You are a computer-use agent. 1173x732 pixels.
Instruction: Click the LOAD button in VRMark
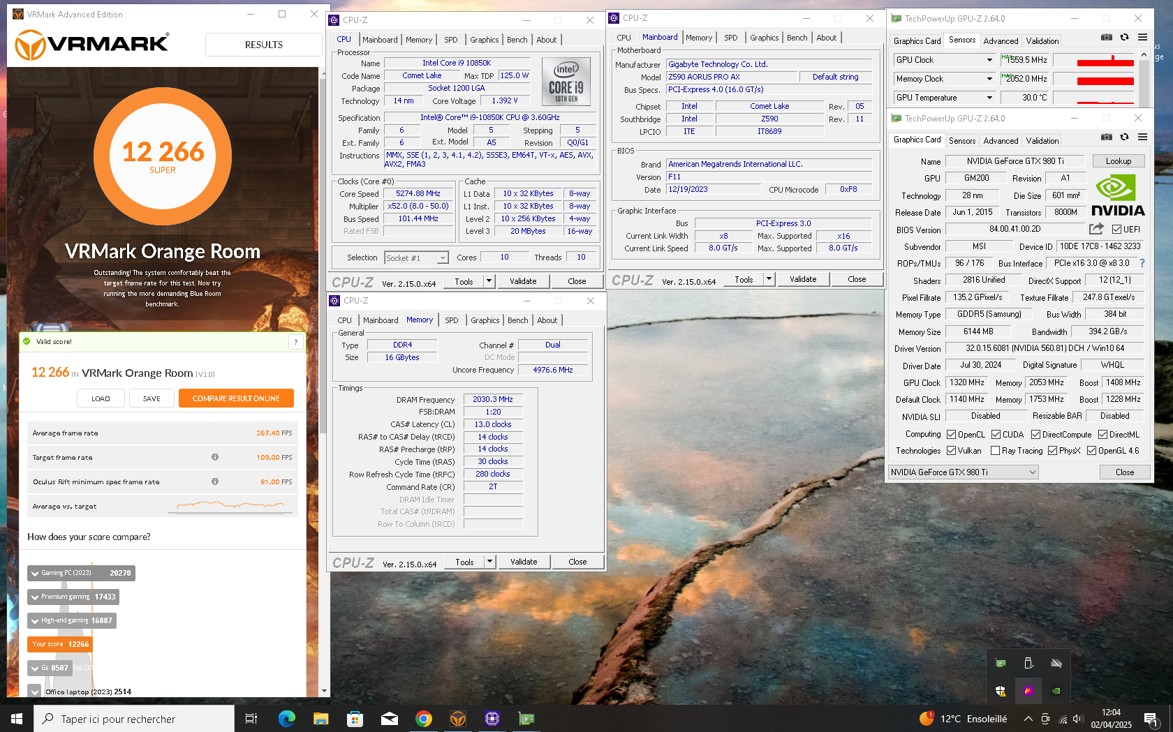coord(101,398)
